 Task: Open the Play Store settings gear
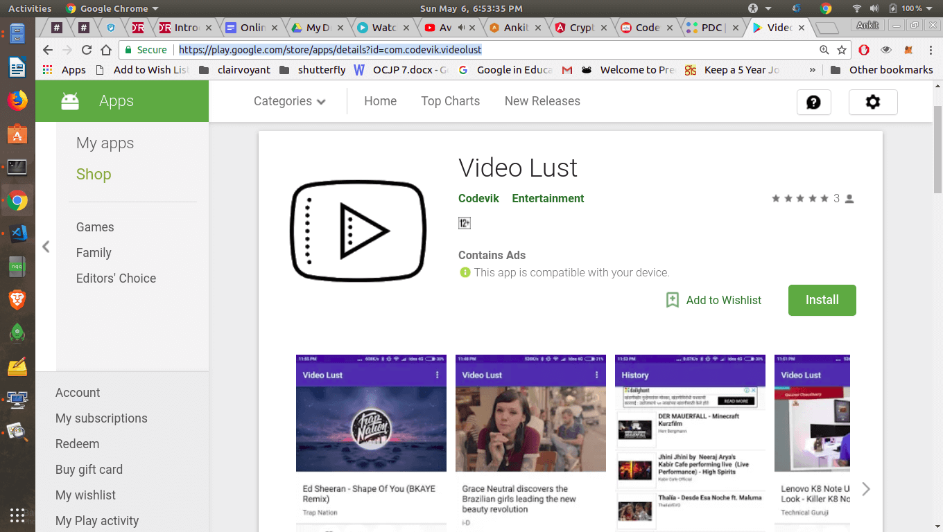point(873,102)
